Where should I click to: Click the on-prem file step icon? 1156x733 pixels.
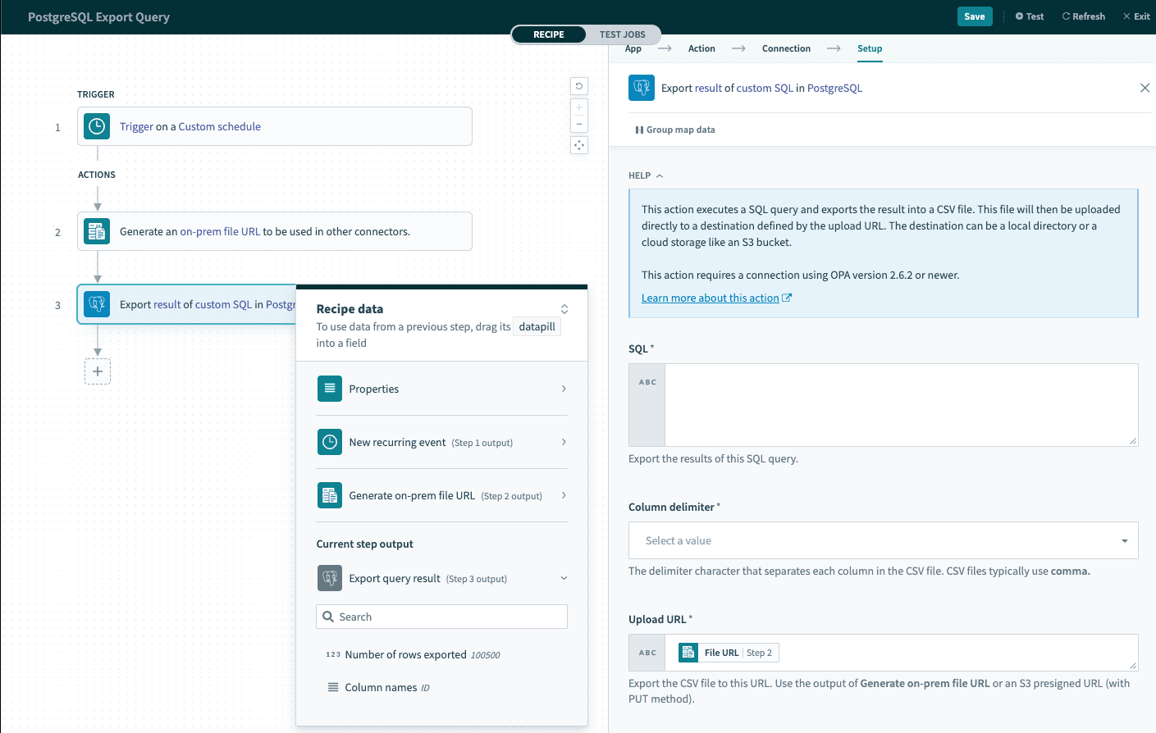[x=97, y=231]
